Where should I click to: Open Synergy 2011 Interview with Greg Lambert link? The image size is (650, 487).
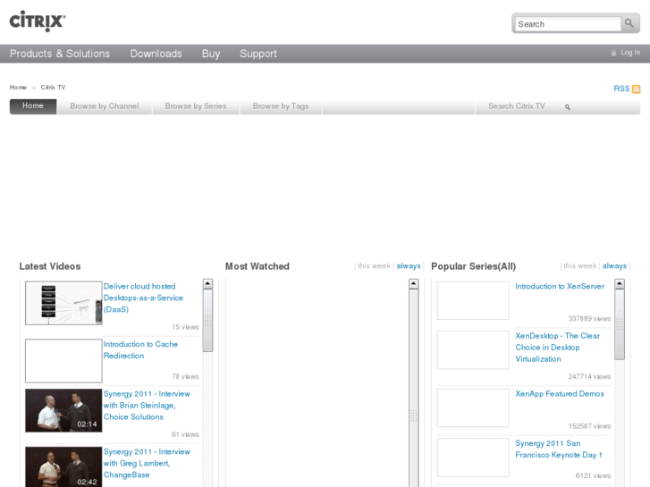tap(147, 464)
